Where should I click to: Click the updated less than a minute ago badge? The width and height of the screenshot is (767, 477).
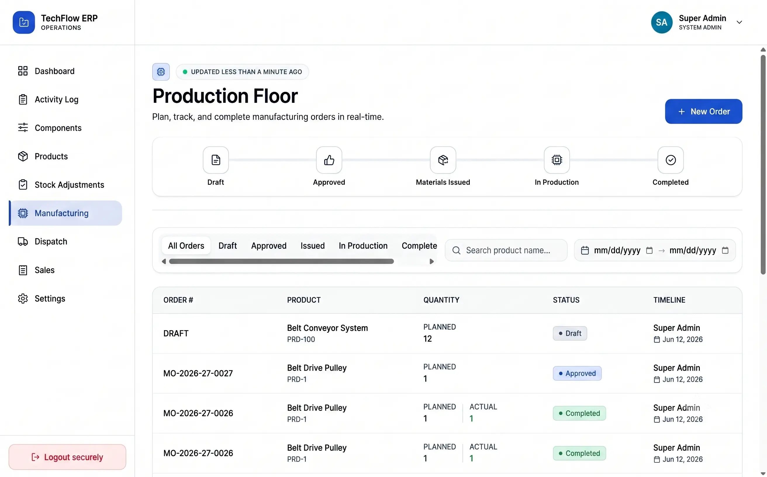[242, 72]
